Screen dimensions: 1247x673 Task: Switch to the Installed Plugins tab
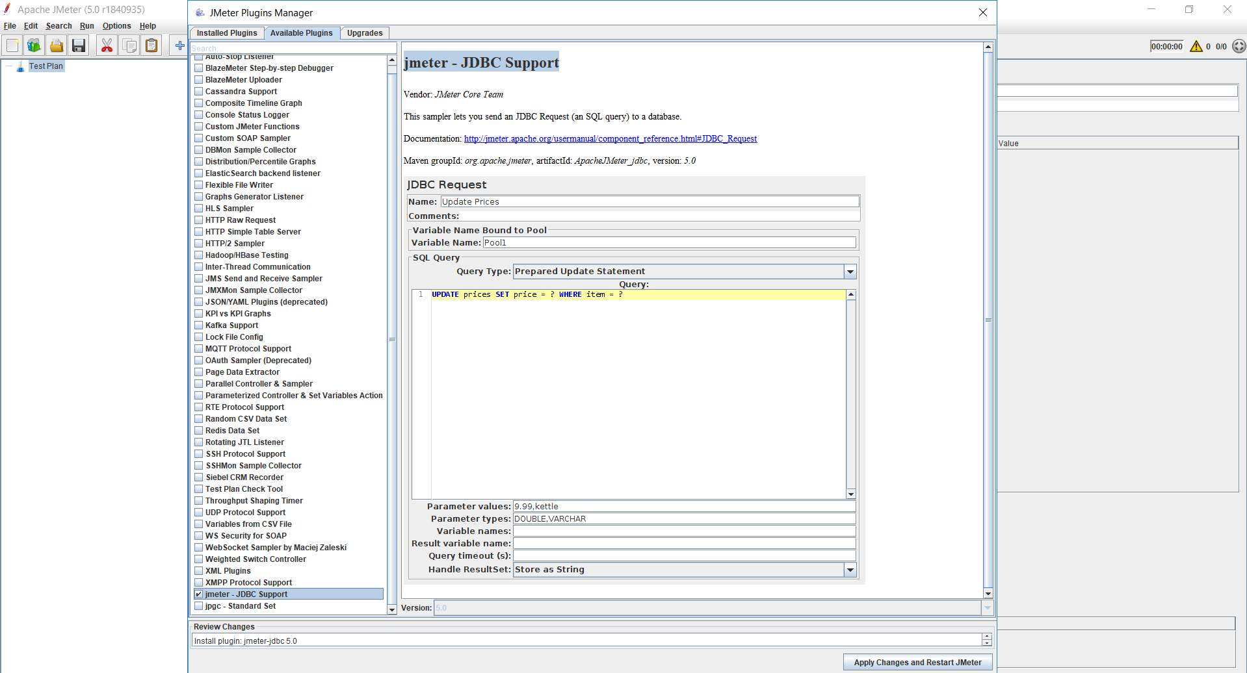[x=227, y=33]
